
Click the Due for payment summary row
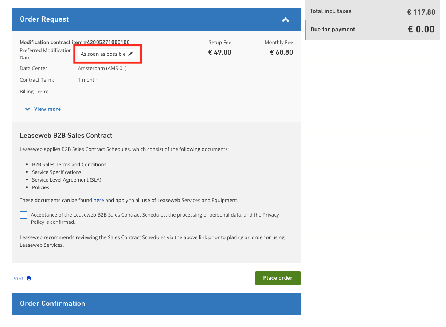click(x=372, y=30)
